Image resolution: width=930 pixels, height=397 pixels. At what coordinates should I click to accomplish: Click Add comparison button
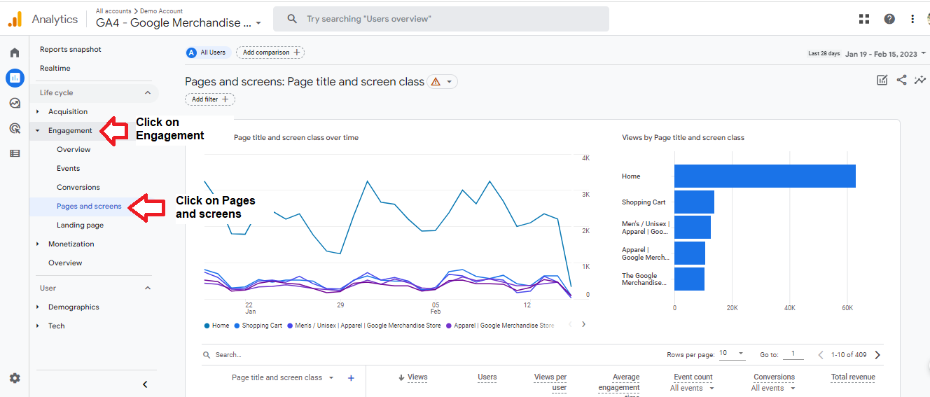click(270, 53)
